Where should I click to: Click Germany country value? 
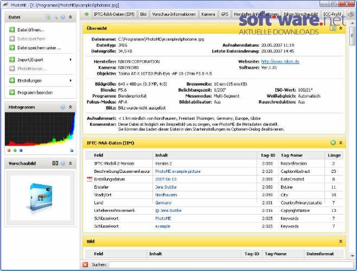pyautogui.click(x=163, y=203)
